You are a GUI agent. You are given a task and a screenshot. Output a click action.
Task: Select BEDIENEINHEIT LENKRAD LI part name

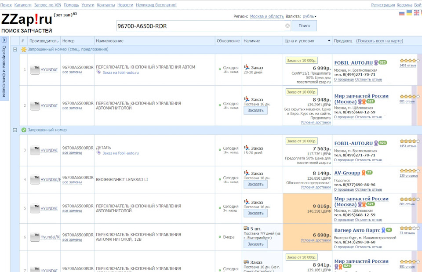(x=122, y=179)
